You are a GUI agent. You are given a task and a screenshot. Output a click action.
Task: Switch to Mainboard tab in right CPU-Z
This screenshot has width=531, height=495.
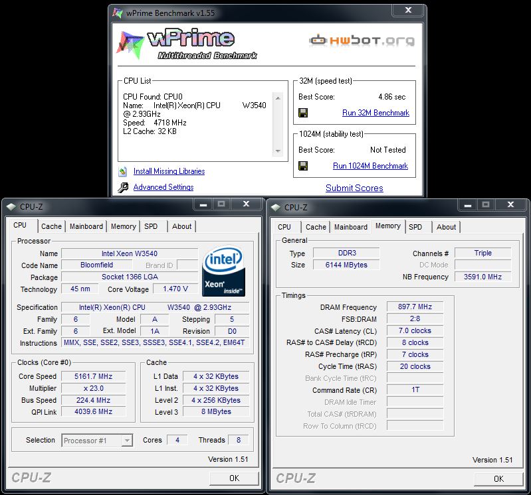[351, 227]
